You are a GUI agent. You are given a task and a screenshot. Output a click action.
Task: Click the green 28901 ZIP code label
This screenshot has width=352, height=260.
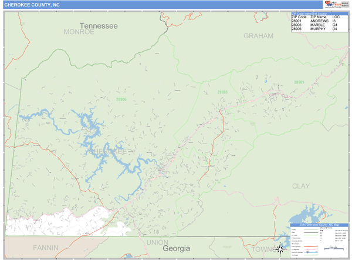(299, 82)
